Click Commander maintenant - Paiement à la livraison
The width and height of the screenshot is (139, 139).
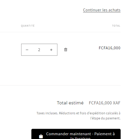(76, 134)
